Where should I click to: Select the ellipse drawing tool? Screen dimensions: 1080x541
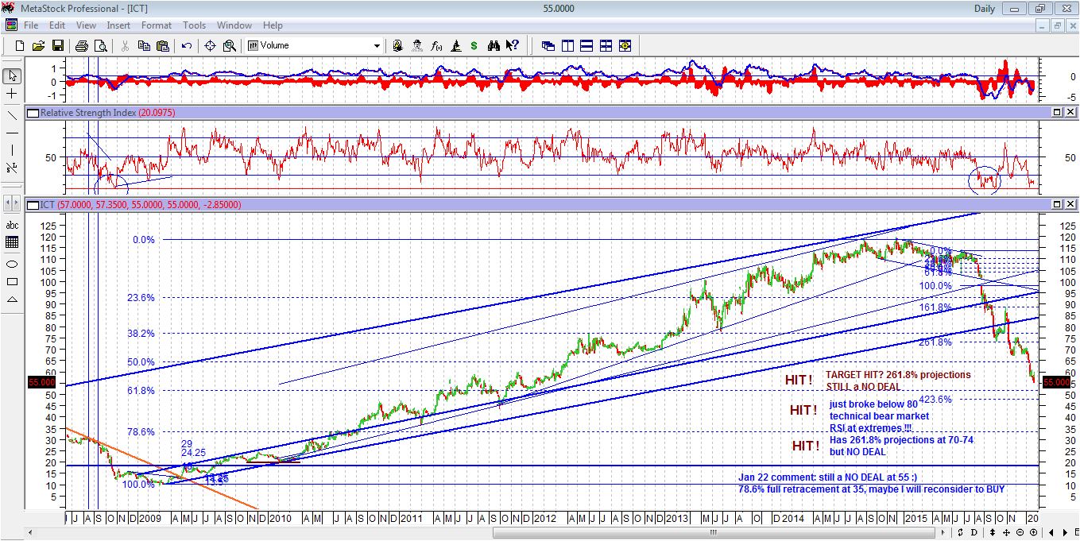point(11,264)
